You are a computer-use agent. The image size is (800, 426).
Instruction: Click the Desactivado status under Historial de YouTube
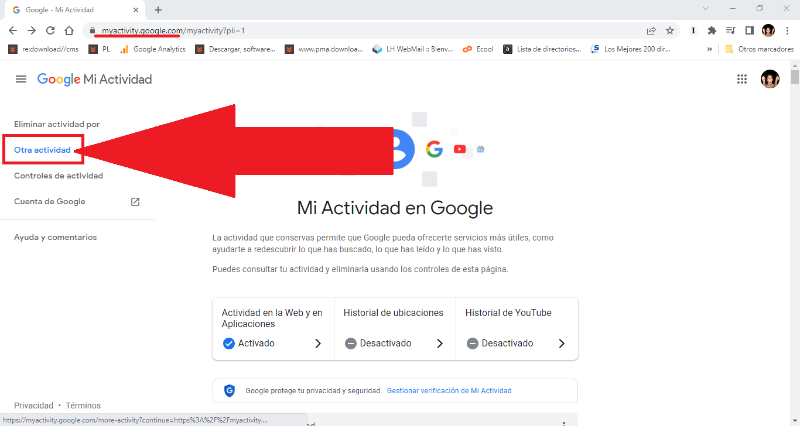(500, 343)
